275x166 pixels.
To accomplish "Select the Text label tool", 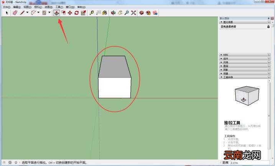I will click(x=99, y=13).
